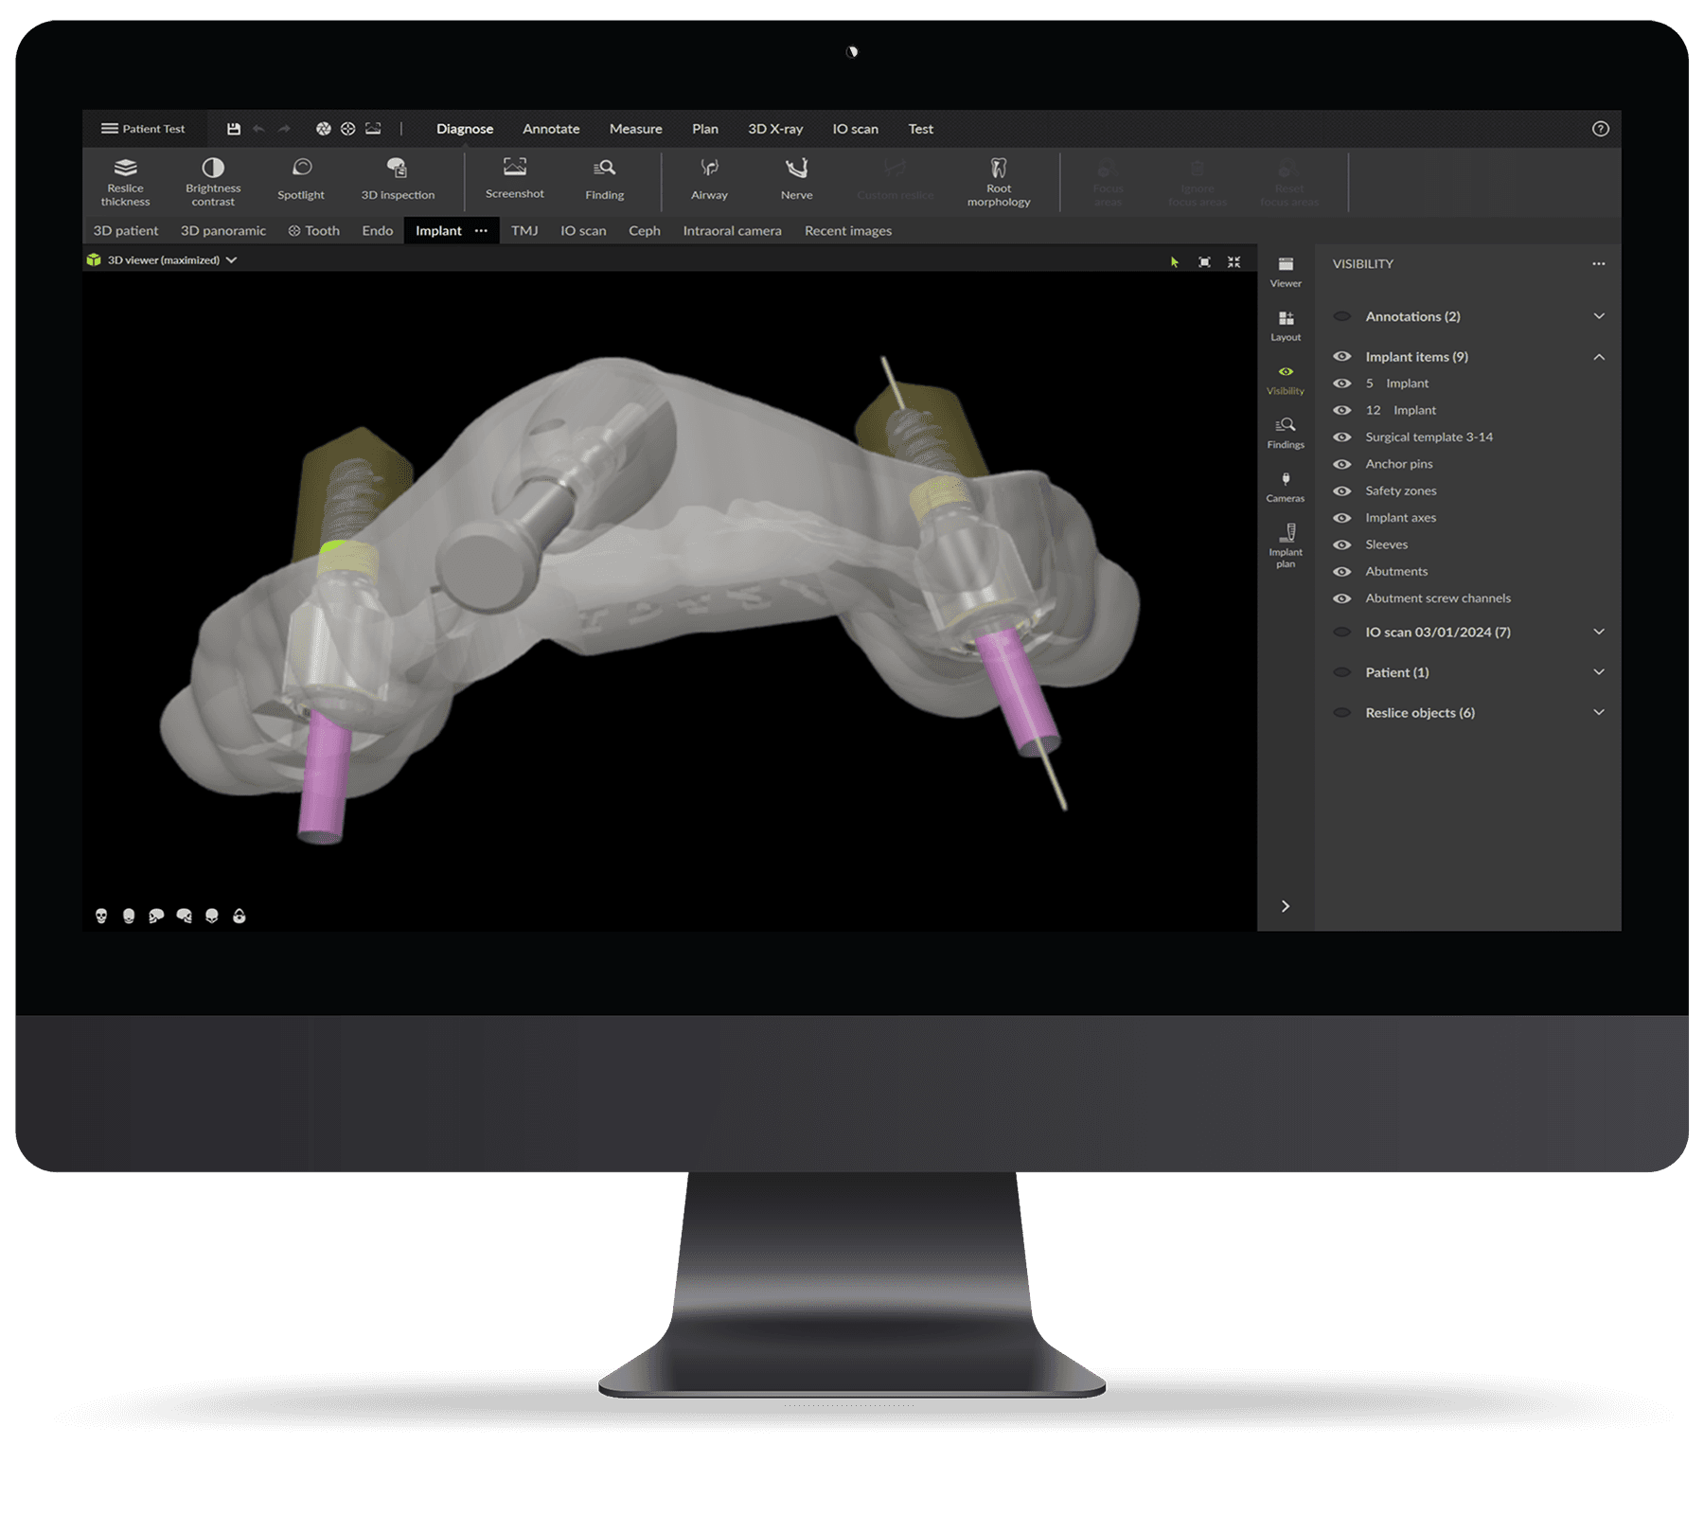The width and height of the screenshot is (1704, 1515).
Task: Select the right-facing lateral skull view
Action: tap(184, 916)
